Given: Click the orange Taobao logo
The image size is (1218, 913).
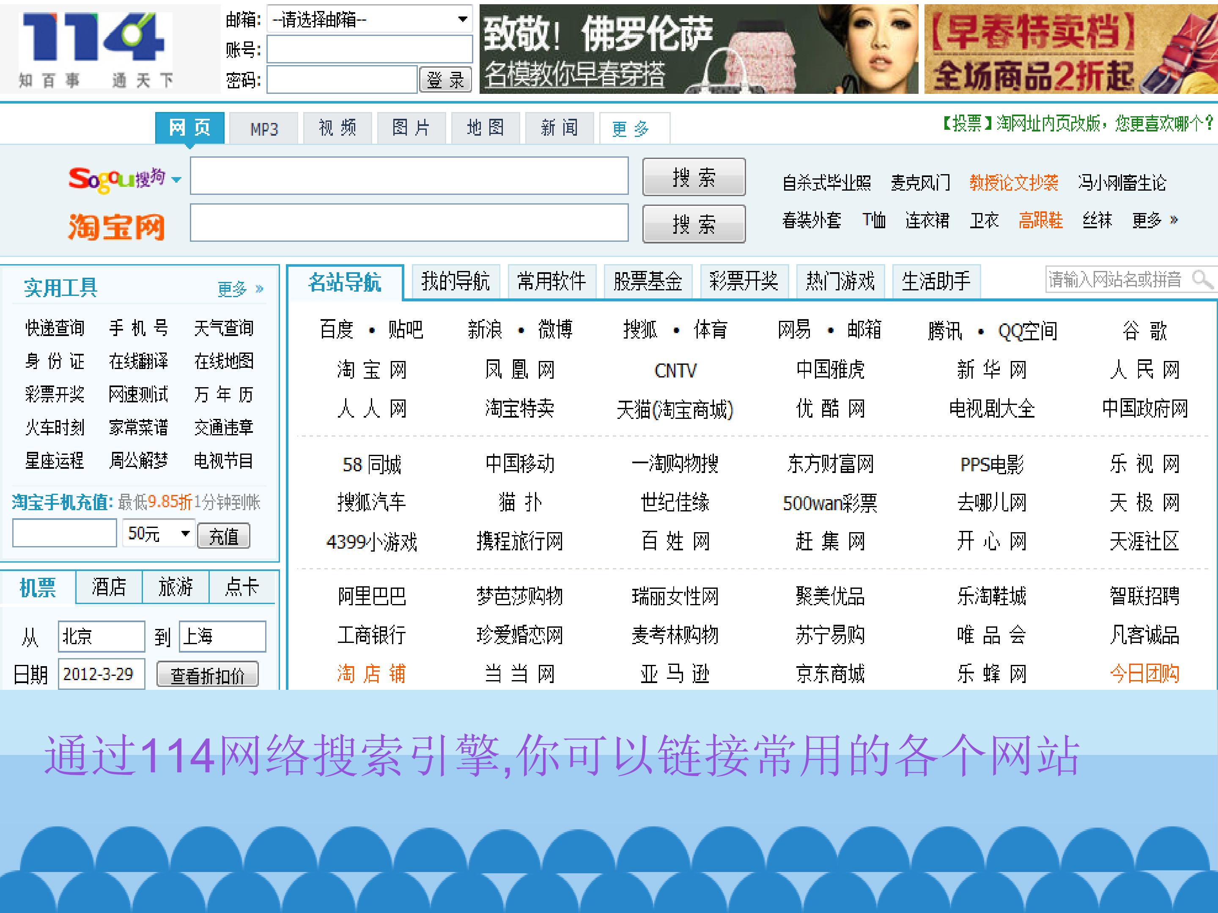Looking at the screenshot, I should [x=117, y=226].
